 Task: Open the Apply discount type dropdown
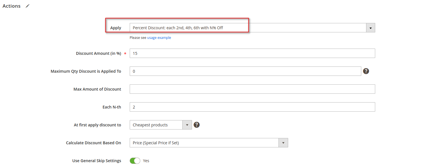[252, 28]
